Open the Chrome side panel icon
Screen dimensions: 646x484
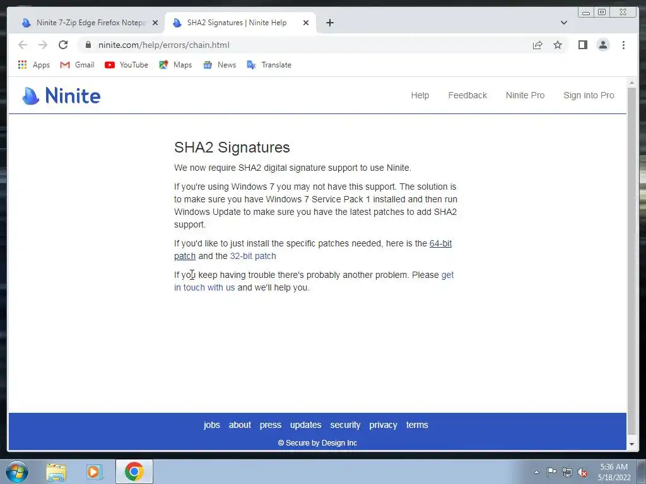(x=582, y=45)
